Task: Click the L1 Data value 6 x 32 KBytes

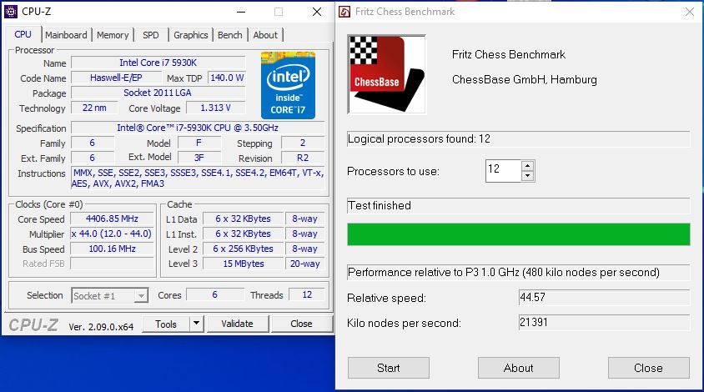Action: click(243, 219)
